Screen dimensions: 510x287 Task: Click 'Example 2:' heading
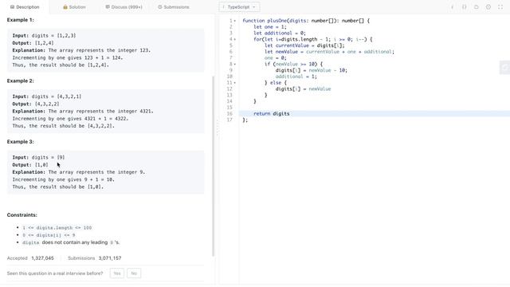click(20, 81)
